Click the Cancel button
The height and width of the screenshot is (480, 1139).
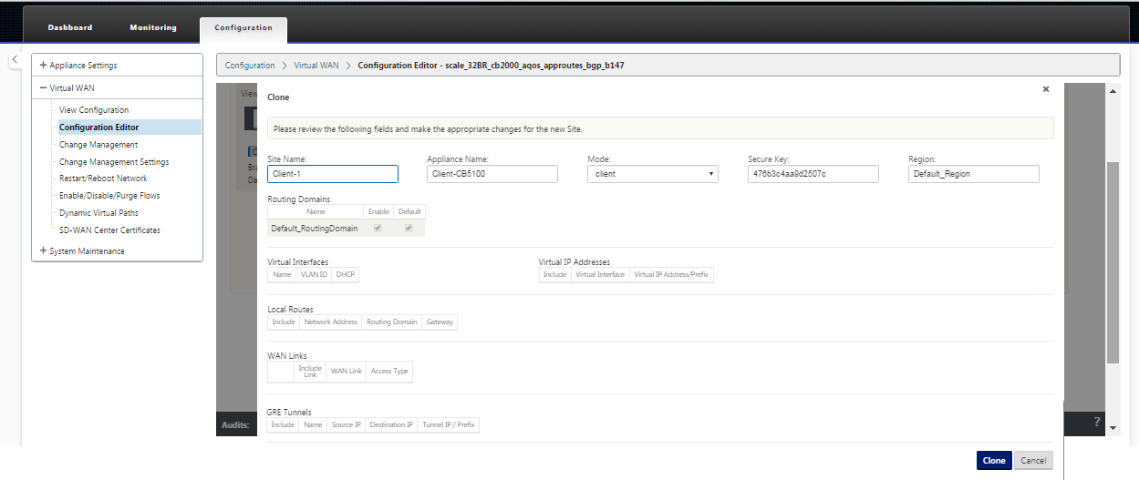(x=1033, y=461)
